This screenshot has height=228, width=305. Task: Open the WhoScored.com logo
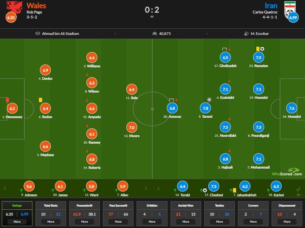[287, 172]
